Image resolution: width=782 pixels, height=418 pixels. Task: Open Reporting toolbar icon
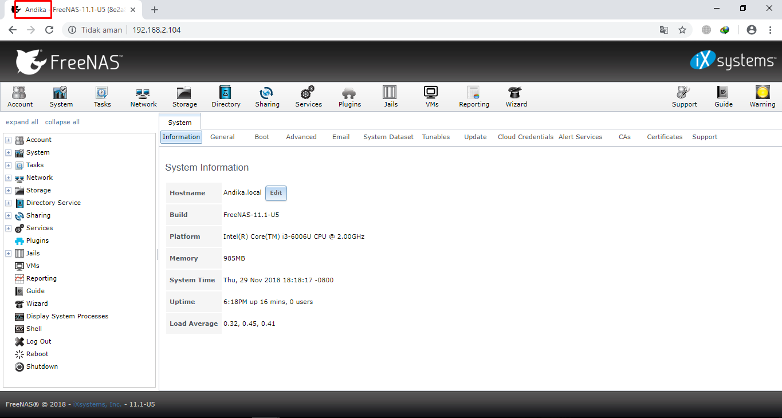474,97
